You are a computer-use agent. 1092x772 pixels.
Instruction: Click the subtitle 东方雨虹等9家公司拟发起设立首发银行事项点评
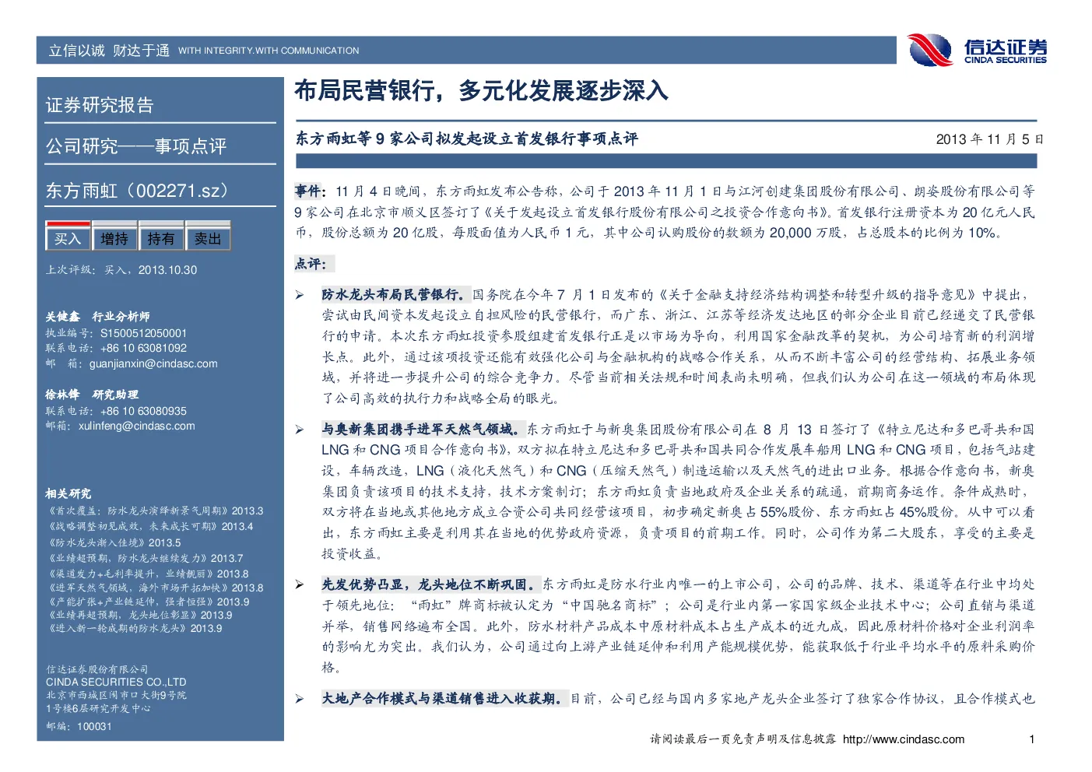click(x=466, y=139)
